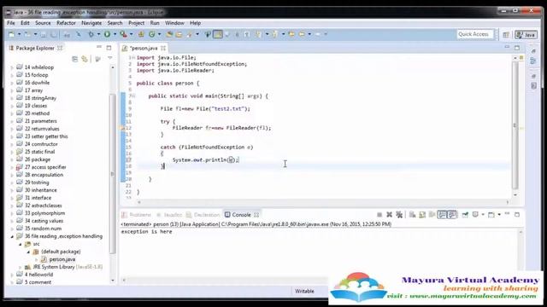Click the 'exception is here' console output
Image resolution: width=547 pixels, height=307 pixels.
146,232
